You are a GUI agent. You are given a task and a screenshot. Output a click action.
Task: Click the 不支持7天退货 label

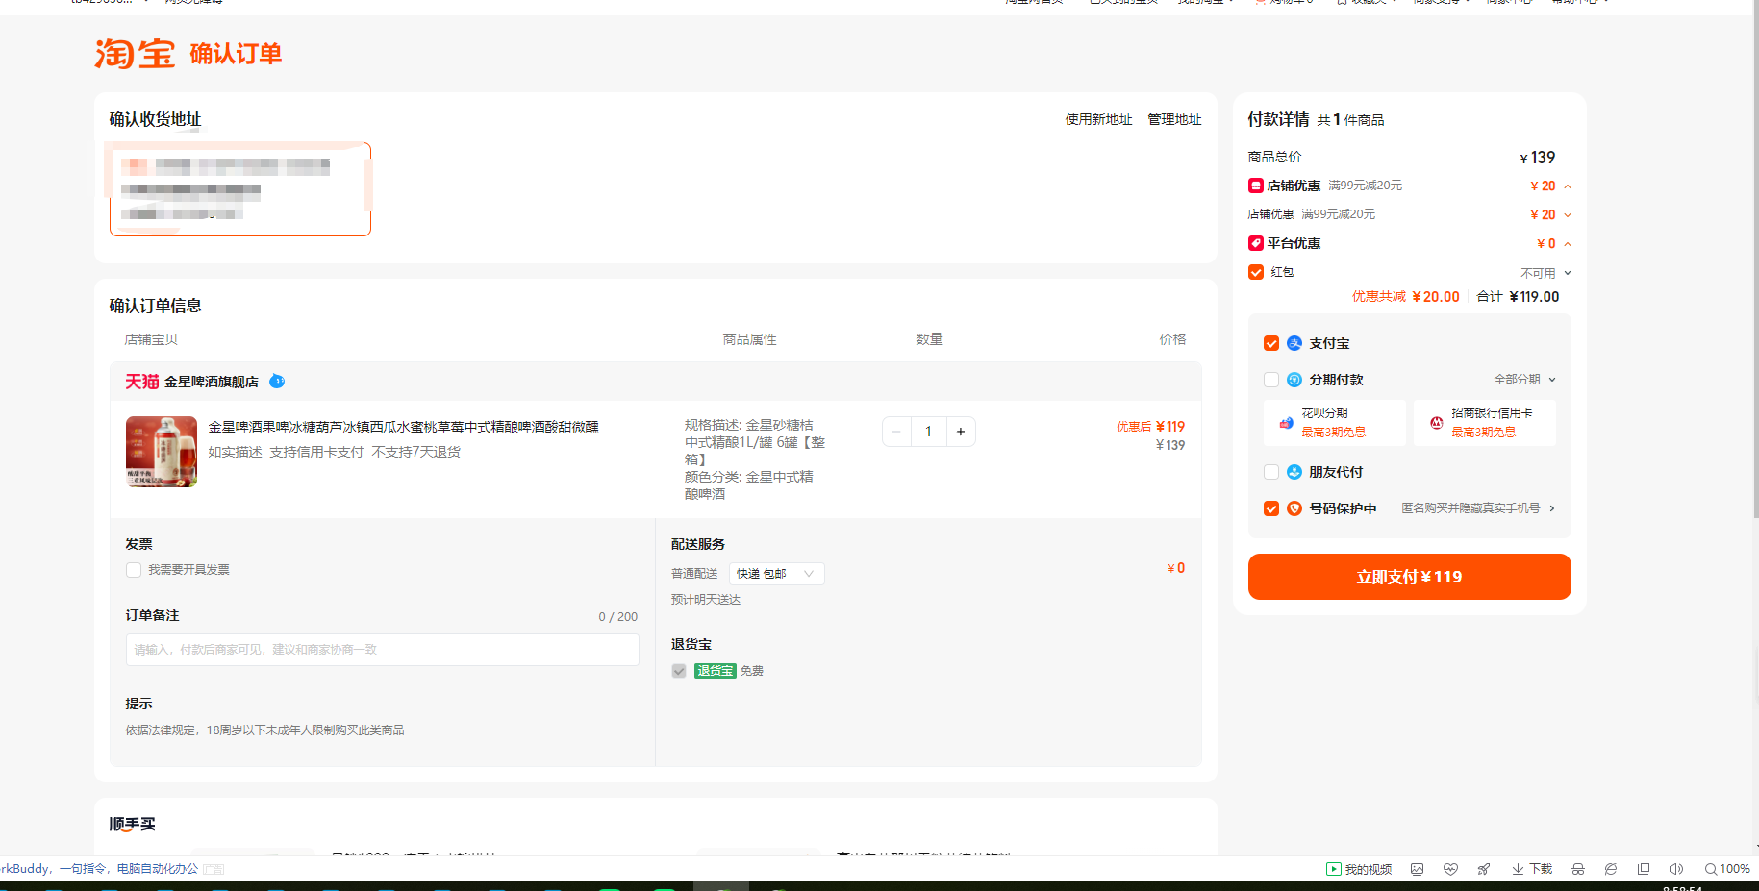416,452
